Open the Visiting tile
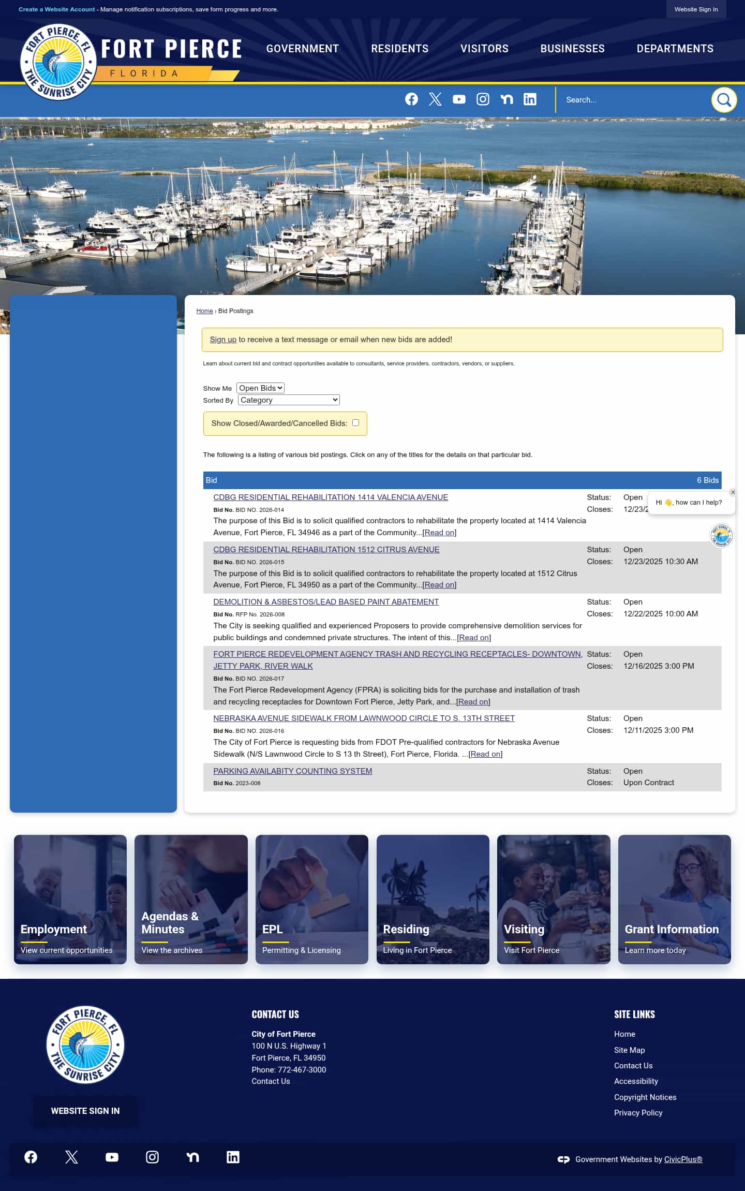Screen dimensions: 745x1191 (554, 899)
